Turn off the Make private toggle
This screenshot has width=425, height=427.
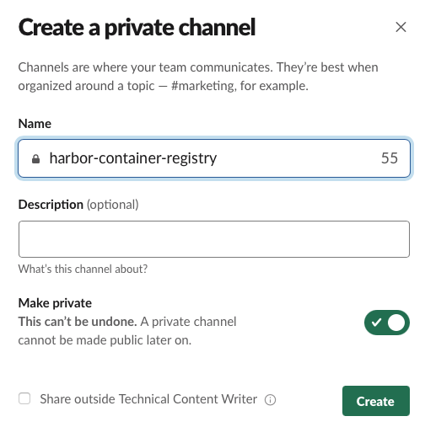click(387, 323)
